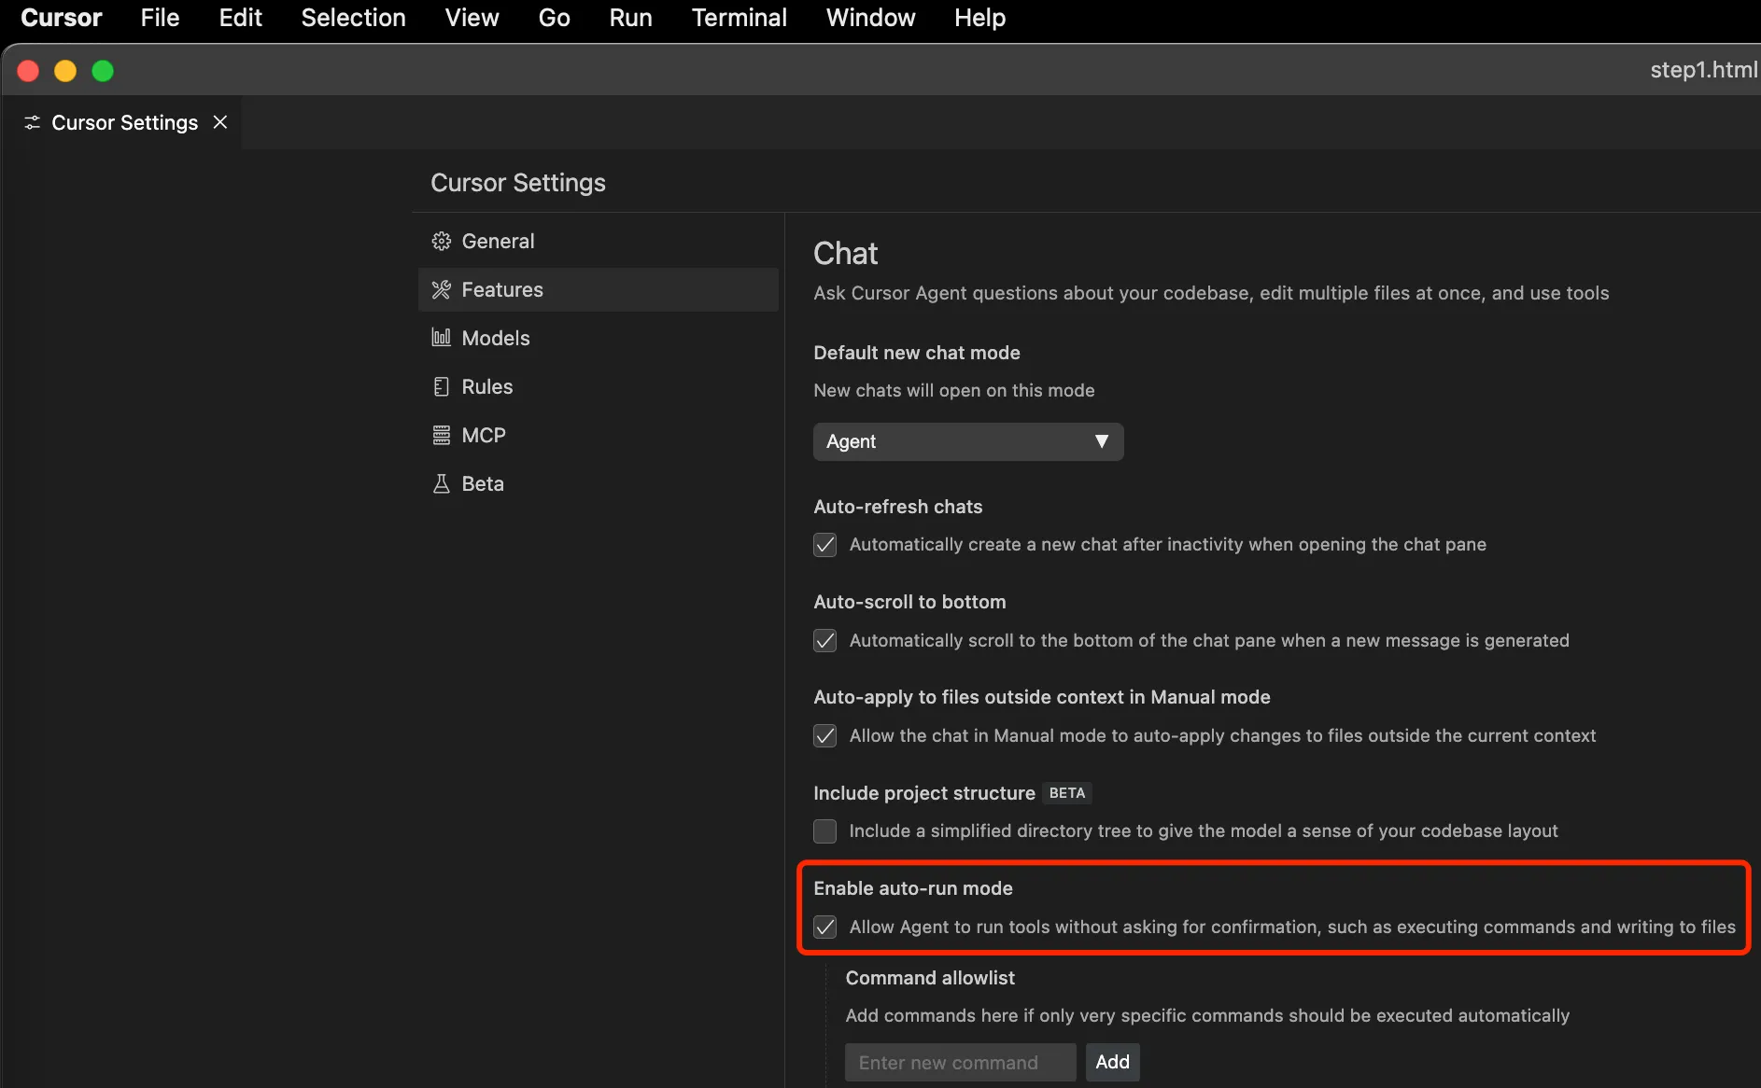This screenshot has width=1761, height=1088.
Task: Open the Edit menu
Action: coord(240,18)
